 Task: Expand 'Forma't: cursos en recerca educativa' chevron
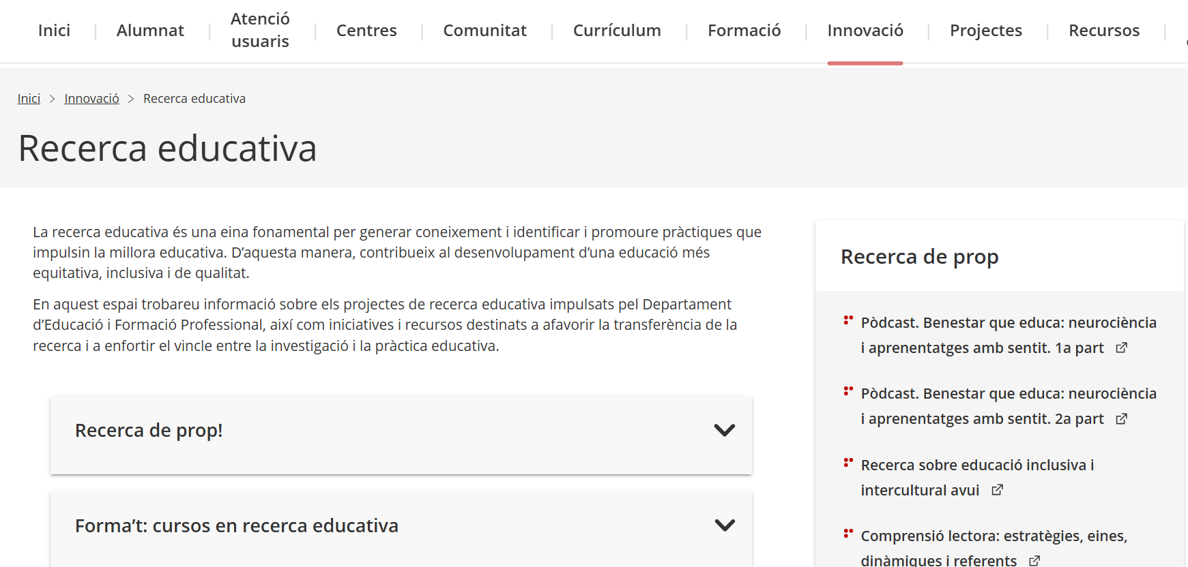(x=724, y=525)
